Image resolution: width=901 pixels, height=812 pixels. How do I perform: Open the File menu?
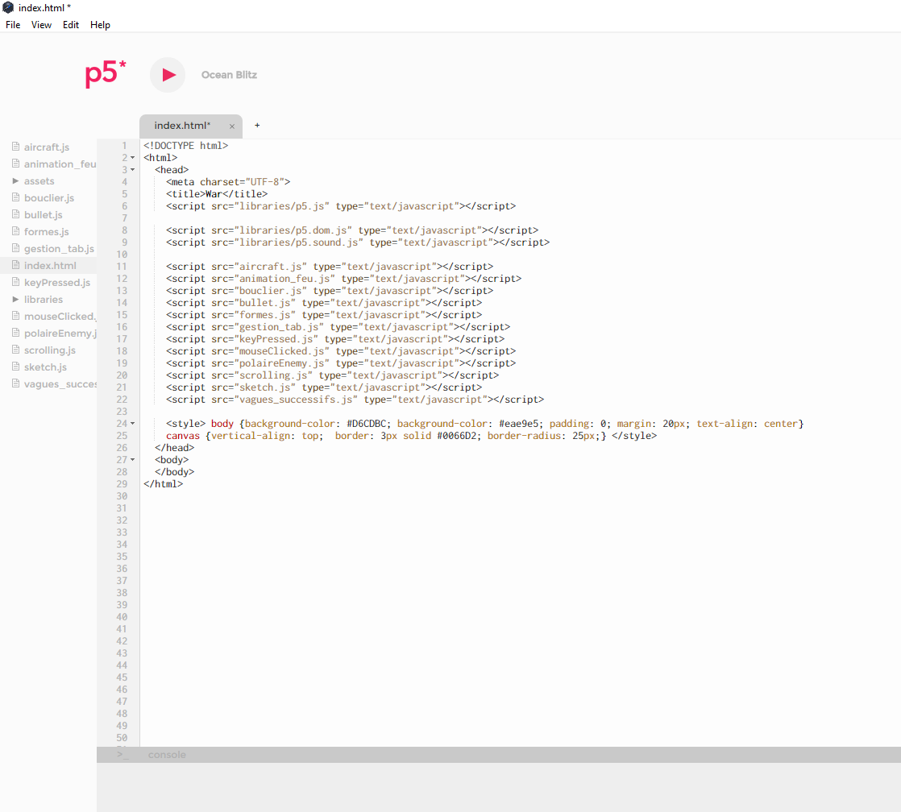[x=13, y=25]
